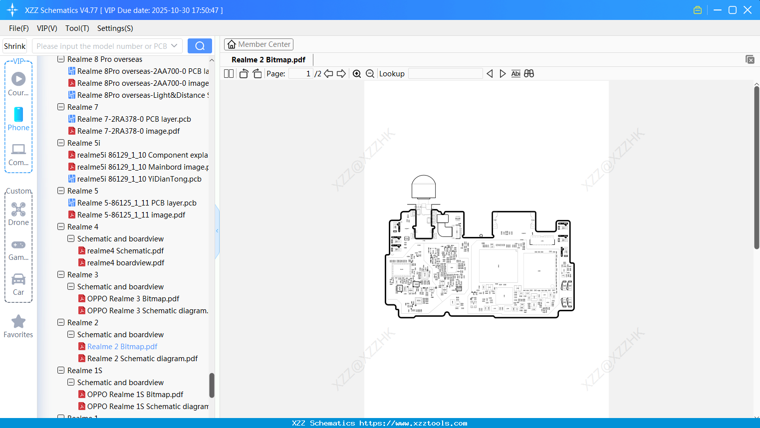760x428 pixels.
Task: Open Realme 5-86125_1_11 PCB layer.pcb
Action: [x=137, y=203]
